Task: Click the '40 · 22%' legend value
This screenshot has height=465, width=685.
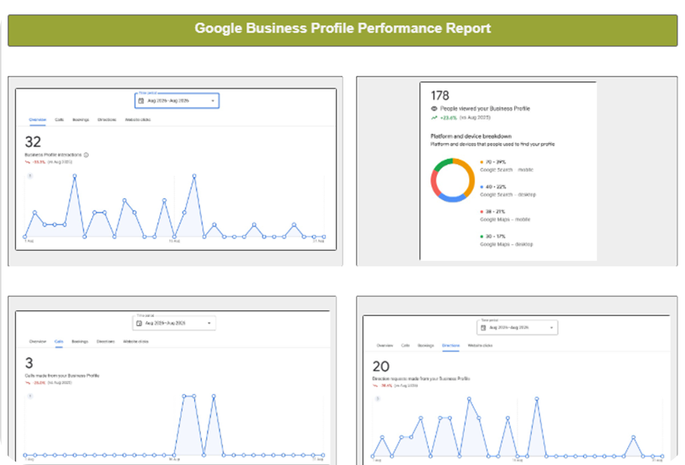Action: [496, 187]
